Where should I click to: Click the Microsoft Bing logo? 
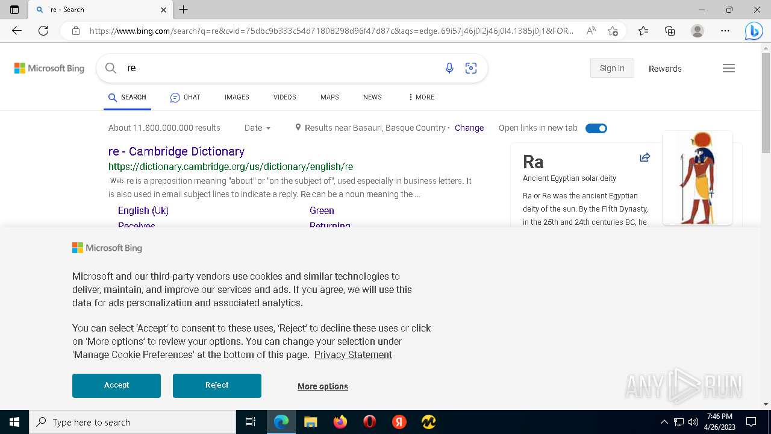[49, 68]
